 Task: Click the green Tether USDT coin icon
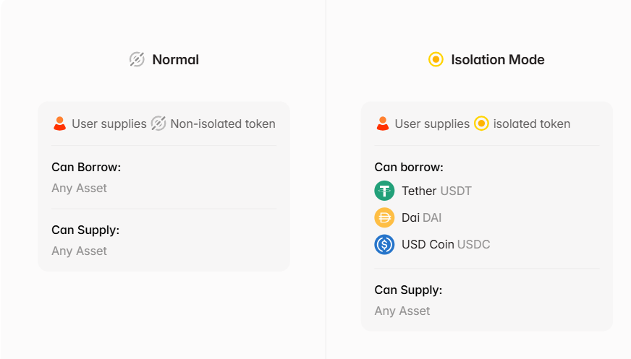click(384, 191)
